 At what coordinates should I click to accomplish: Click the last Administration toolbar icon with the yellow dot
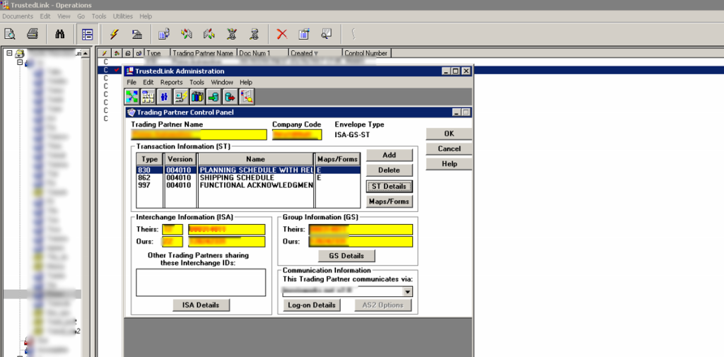click(x=247, y=97)
